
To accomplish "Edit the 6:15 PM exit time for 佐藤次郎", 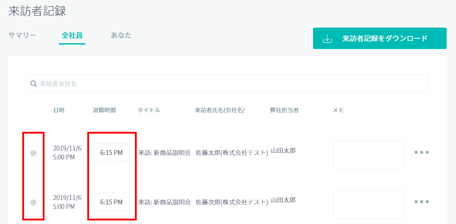I will click(x=111, y=202).
